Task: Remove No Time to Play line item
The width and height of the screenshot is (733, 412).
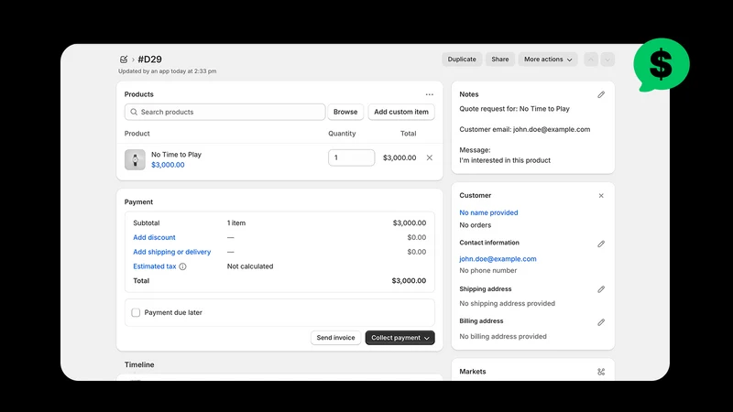Action: (x=429, y=157)
